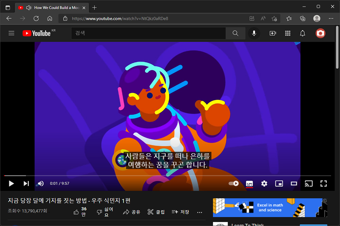The image size is (340, 226).
Task: Open the YouTube apps grid
Action: pyautogui.click(x=288, y=33)
